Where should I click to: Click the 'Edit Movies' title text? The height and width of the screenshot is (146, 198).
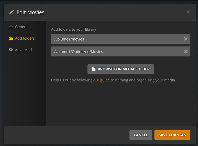coord(30,12)
